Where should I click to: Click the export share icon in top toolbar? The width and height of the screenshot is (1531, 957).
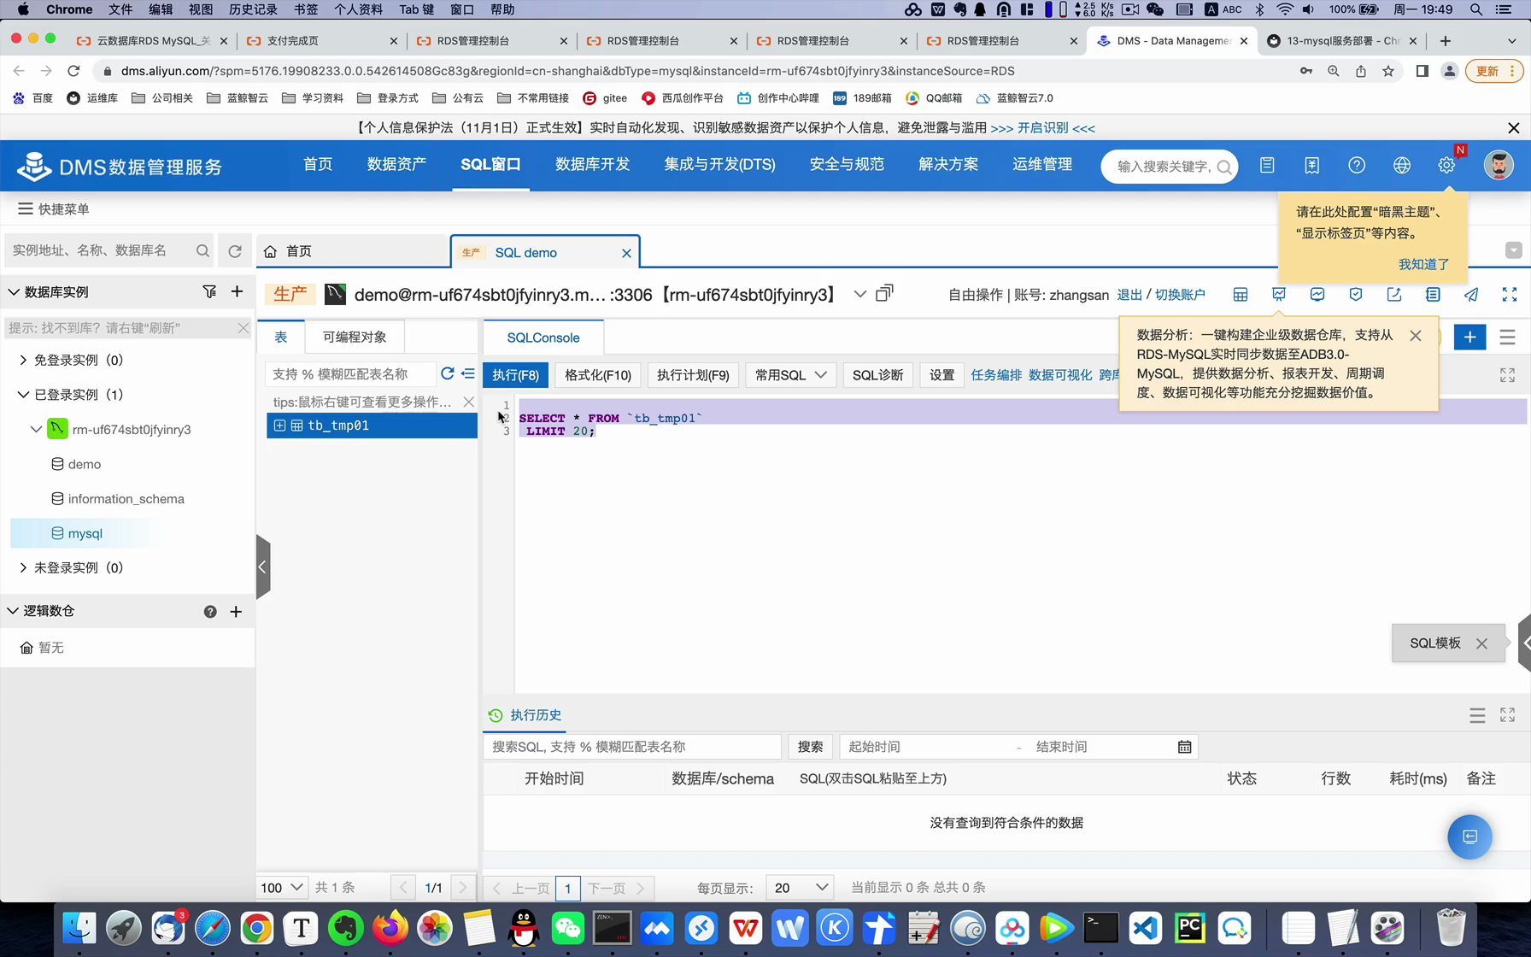click(x=1394, y=295)
